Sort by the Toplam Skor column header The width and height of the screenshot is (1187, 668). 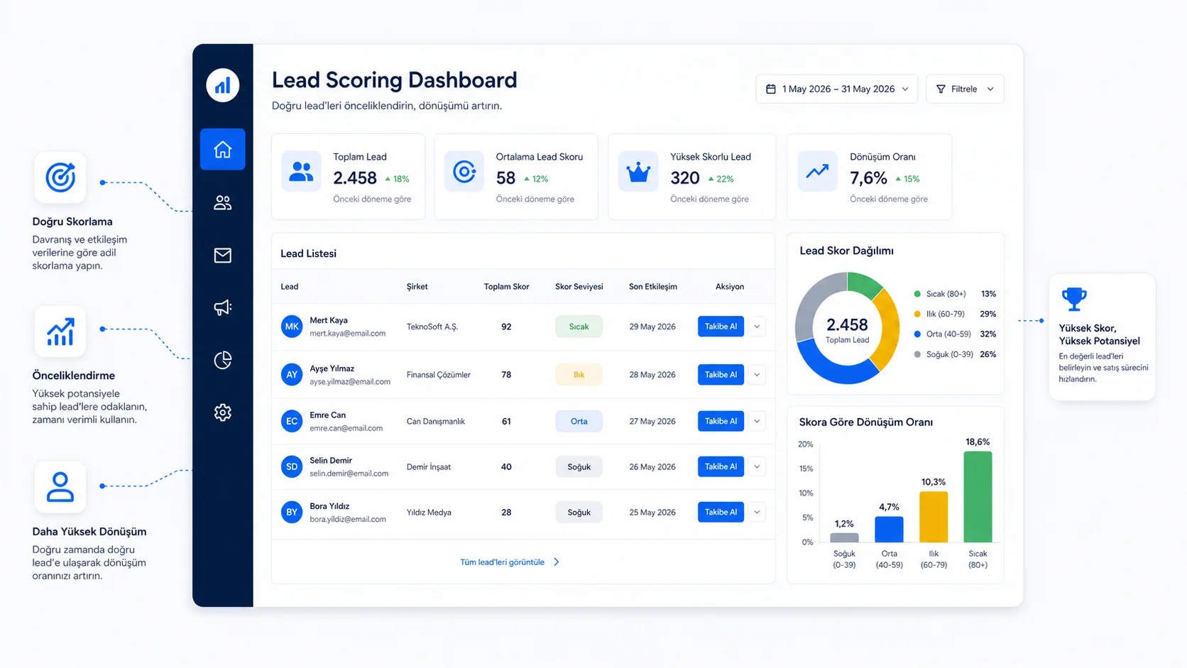click(506, 287)
